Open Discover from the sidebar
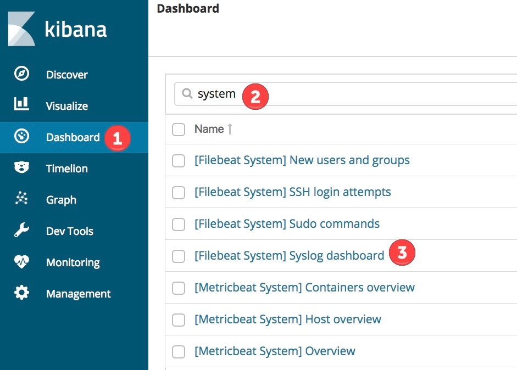Viewport: 517px width, 370px height. pyautogui.click(x=67, y=75)
